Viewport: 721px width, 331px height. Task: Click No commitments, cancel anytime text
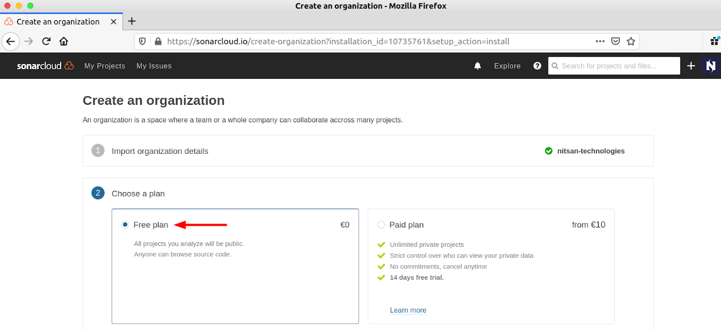pyautogui.click(x=438, y=267)
